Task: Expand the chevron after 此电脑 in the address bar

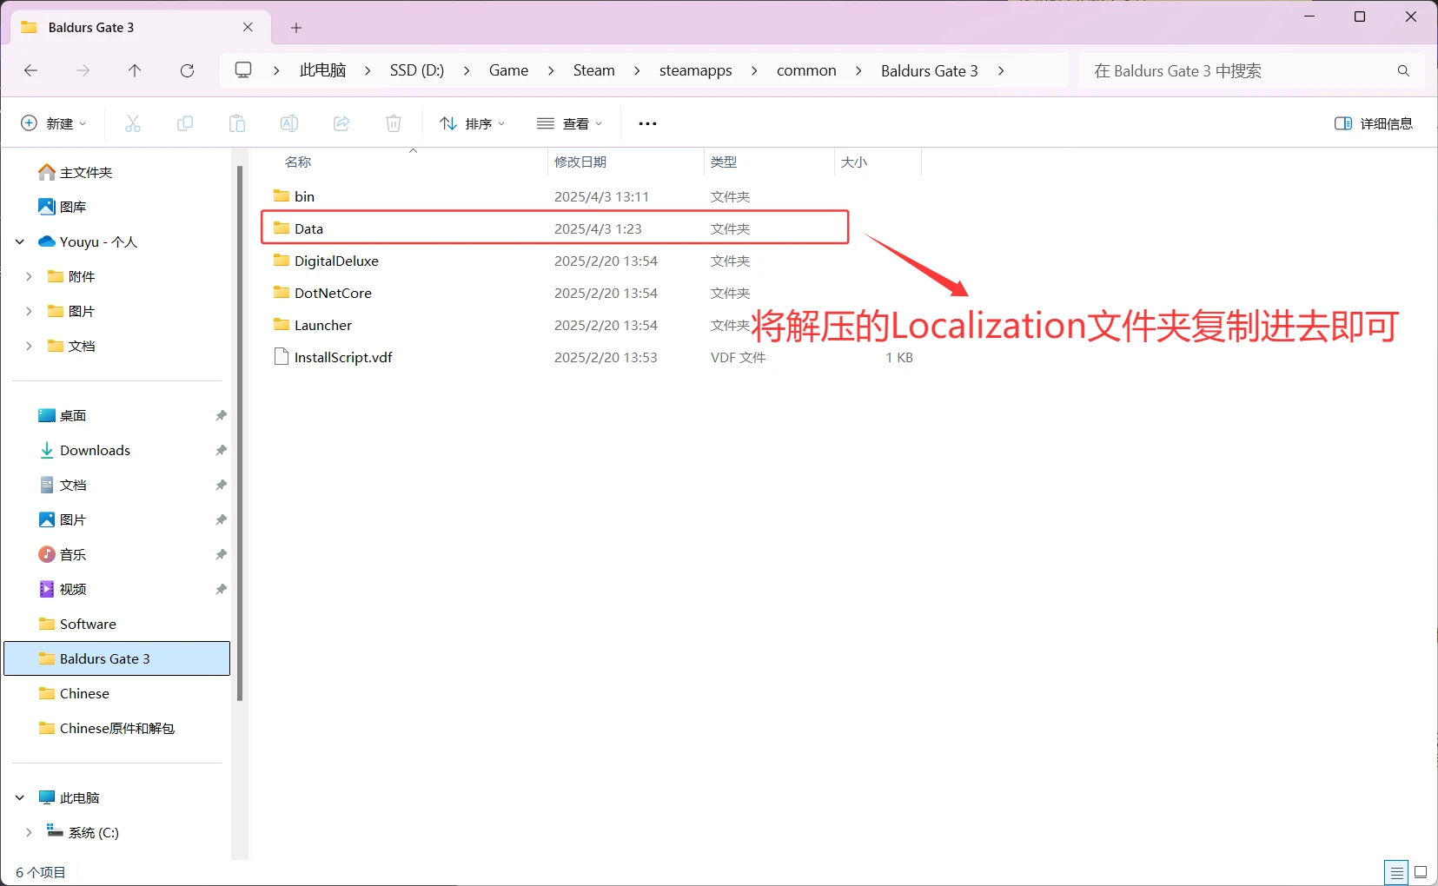Action: [368, 71]
